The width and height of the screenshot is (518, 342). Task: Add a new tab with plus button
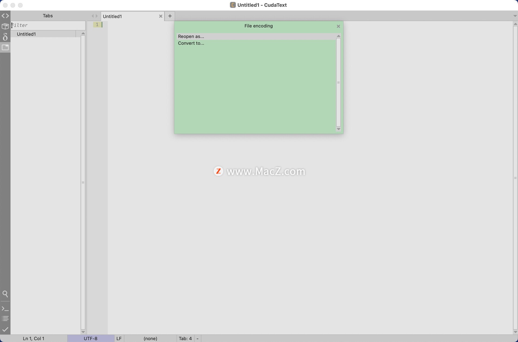click(170, 16)
